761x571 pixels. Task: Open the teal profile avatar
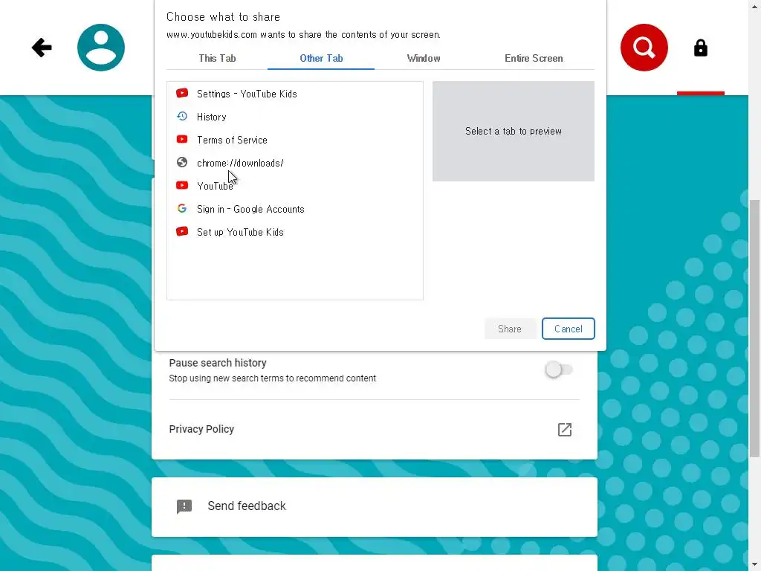[101, 48]
